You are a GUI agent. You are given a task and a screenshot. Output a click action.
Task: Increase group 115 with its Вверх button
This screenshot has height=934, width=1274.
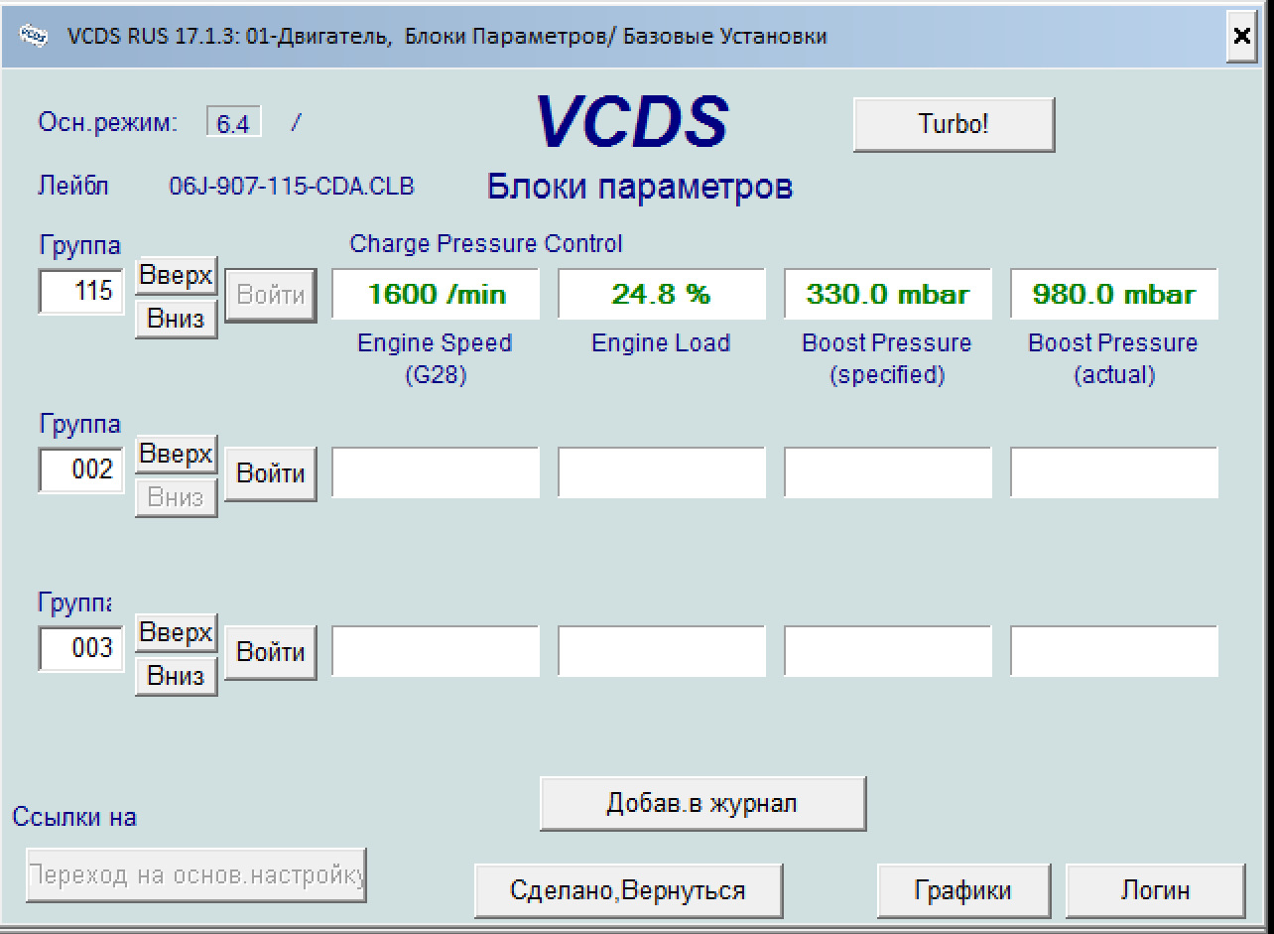tap(176, 276)
